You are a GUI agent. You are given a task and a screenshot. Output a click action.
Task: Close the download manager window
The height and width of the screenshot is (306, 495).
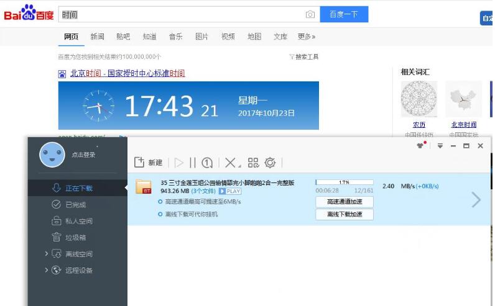[480, 146]
